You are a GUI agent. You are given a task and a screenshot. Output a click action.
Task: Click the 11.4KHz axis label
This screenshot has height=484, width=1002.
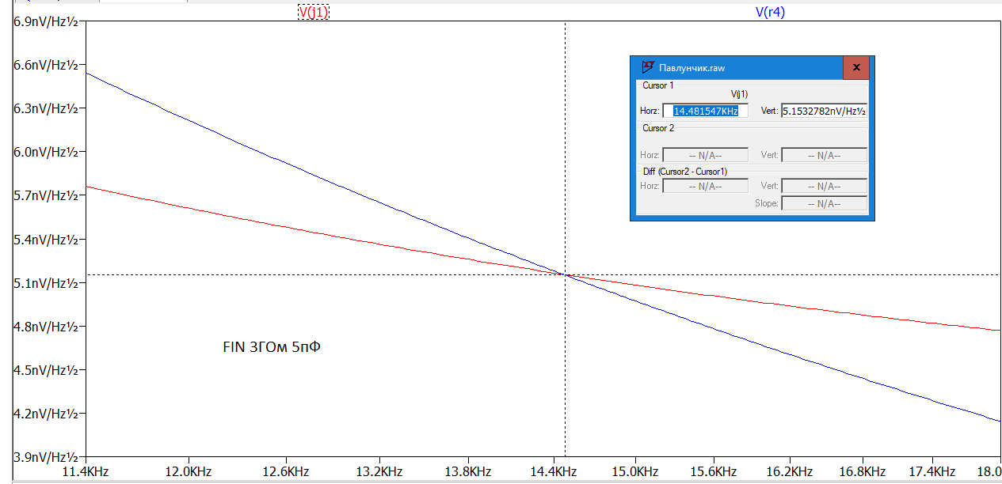(85, 471)
